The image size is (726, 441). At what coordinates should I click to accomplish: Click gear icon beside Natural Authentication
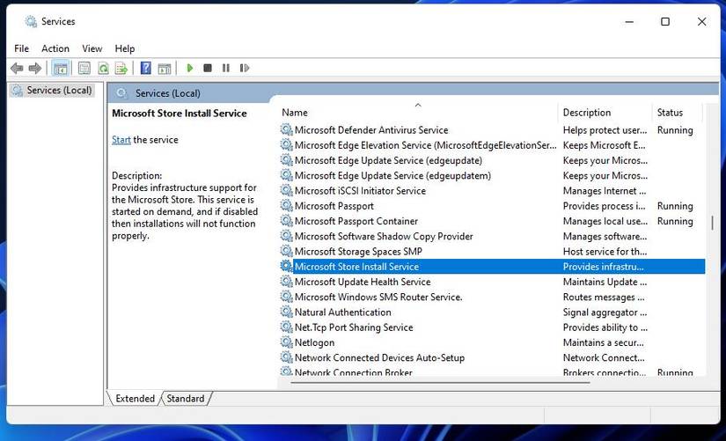click(287, 312)
